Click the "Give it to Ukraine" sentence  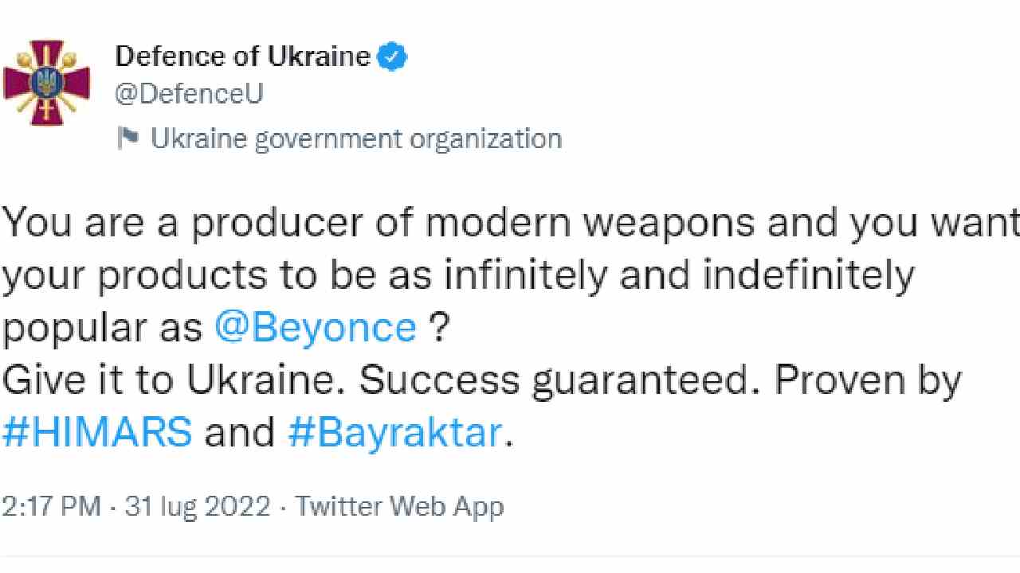point(174,381)
